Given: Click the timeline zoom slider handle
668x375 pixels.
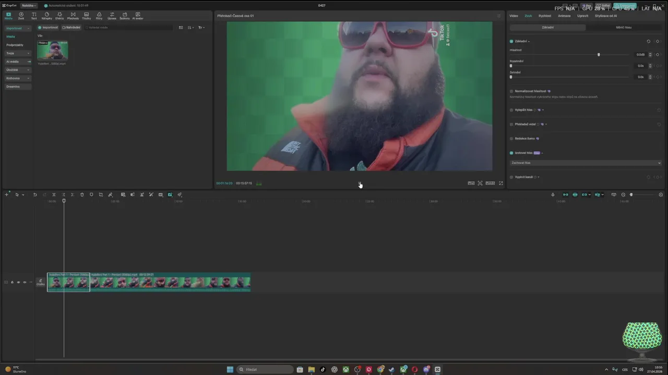Looking at the screenshot, I should tap(631, 195).
